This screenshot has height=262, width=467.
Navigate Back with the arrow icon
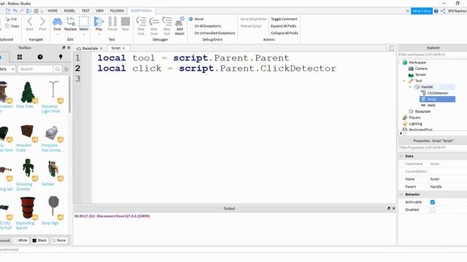click(x=30, y=21)
